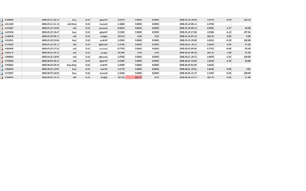This screenshot has width=306, height=191.
Task: Click the order icon in the eurjpy 162.86 sell row
Action: (2, 53)
